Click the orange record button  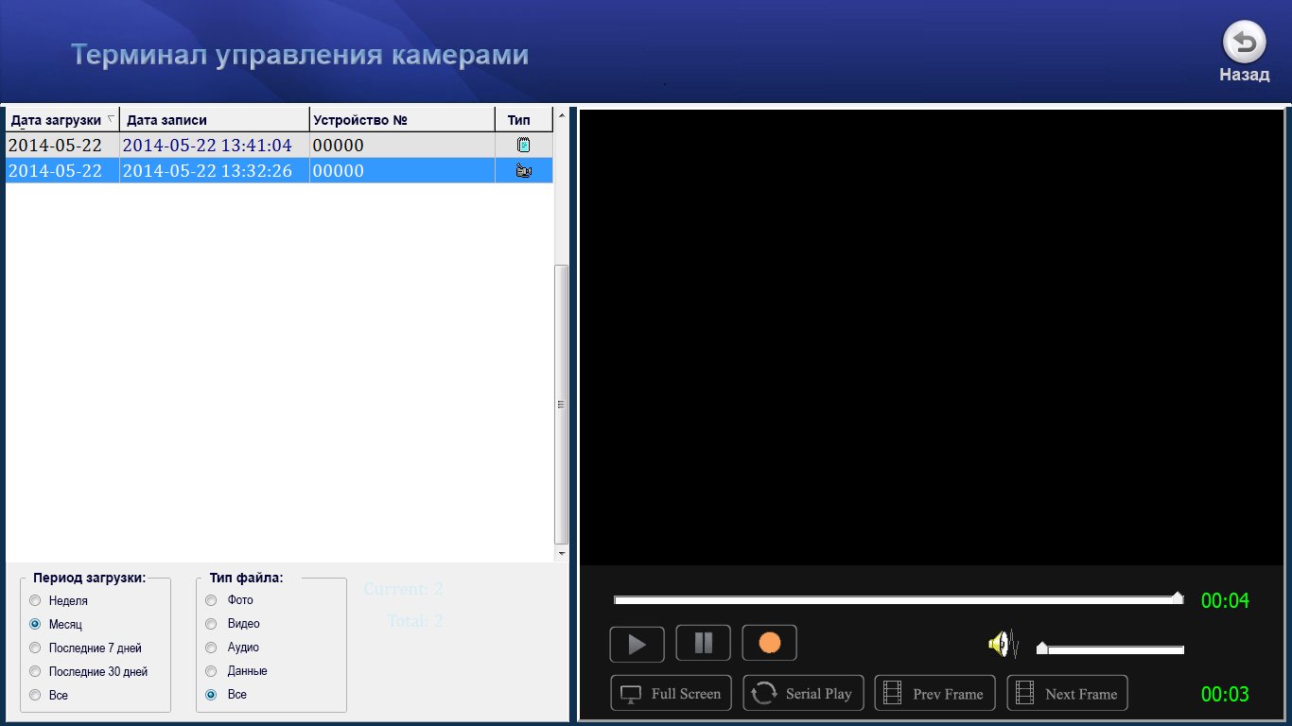pos(769,644)
